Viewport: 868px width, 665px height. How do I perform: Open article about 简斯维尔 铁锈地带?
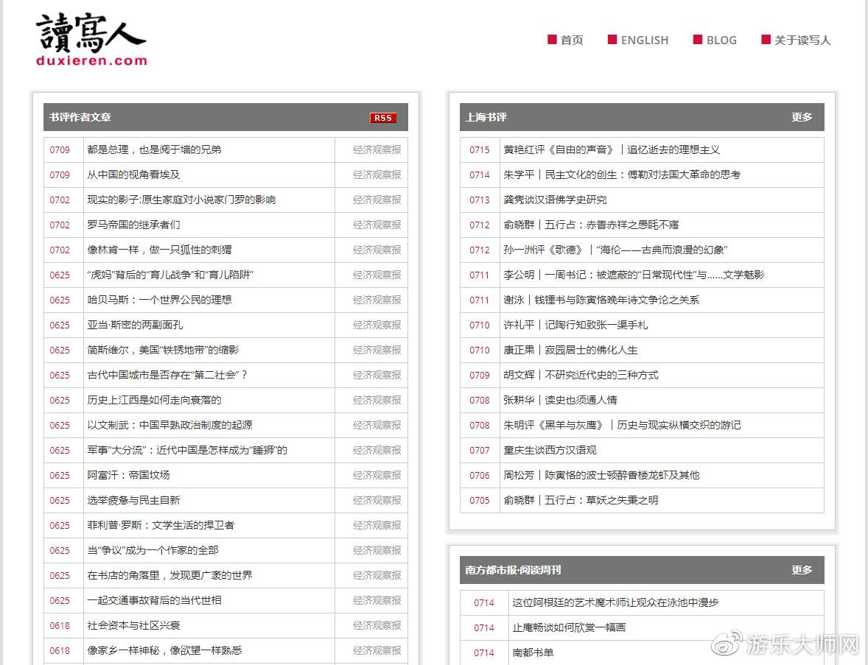pos(163,351)
